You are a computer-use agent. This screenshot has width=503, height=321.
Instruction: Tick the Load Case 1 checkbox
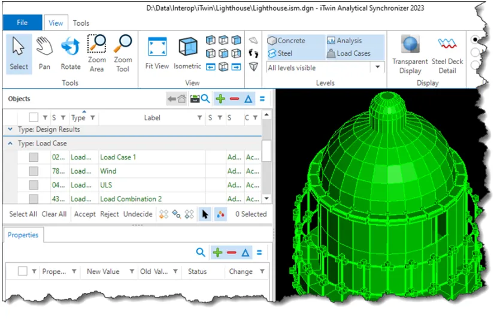pos(34,157)
